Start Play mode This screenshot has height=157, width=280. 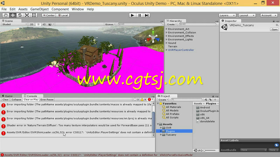(132, 15)
